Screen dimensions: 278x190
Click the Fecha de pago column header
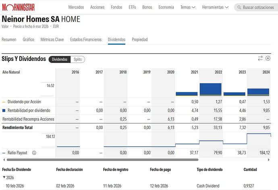(x=160, y=169)
